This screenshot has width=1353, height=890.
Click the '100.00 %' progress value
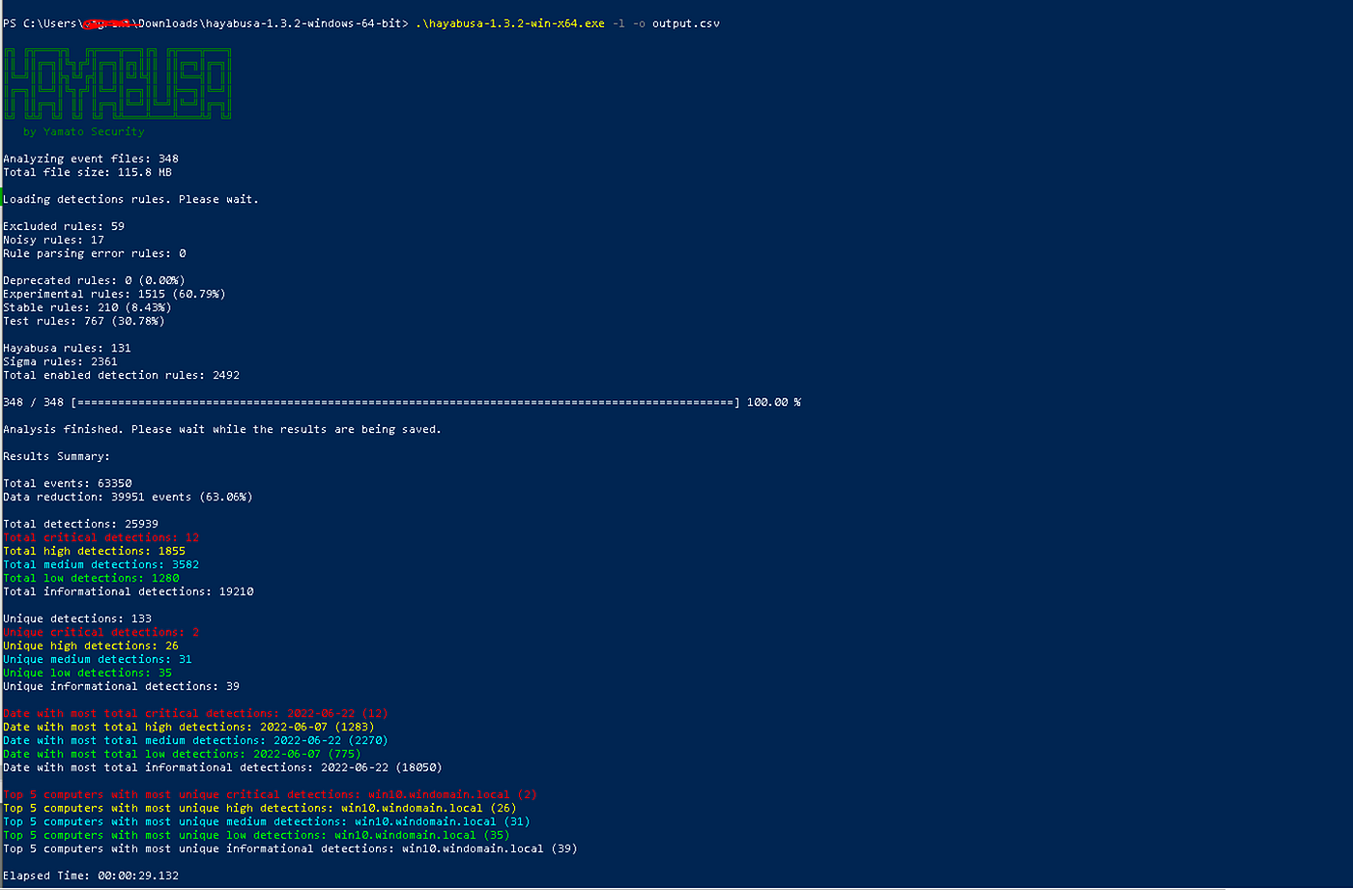(x=774, y=402)
